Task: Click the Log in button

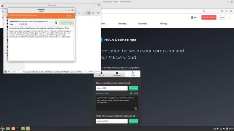Action: pos(222,17)
